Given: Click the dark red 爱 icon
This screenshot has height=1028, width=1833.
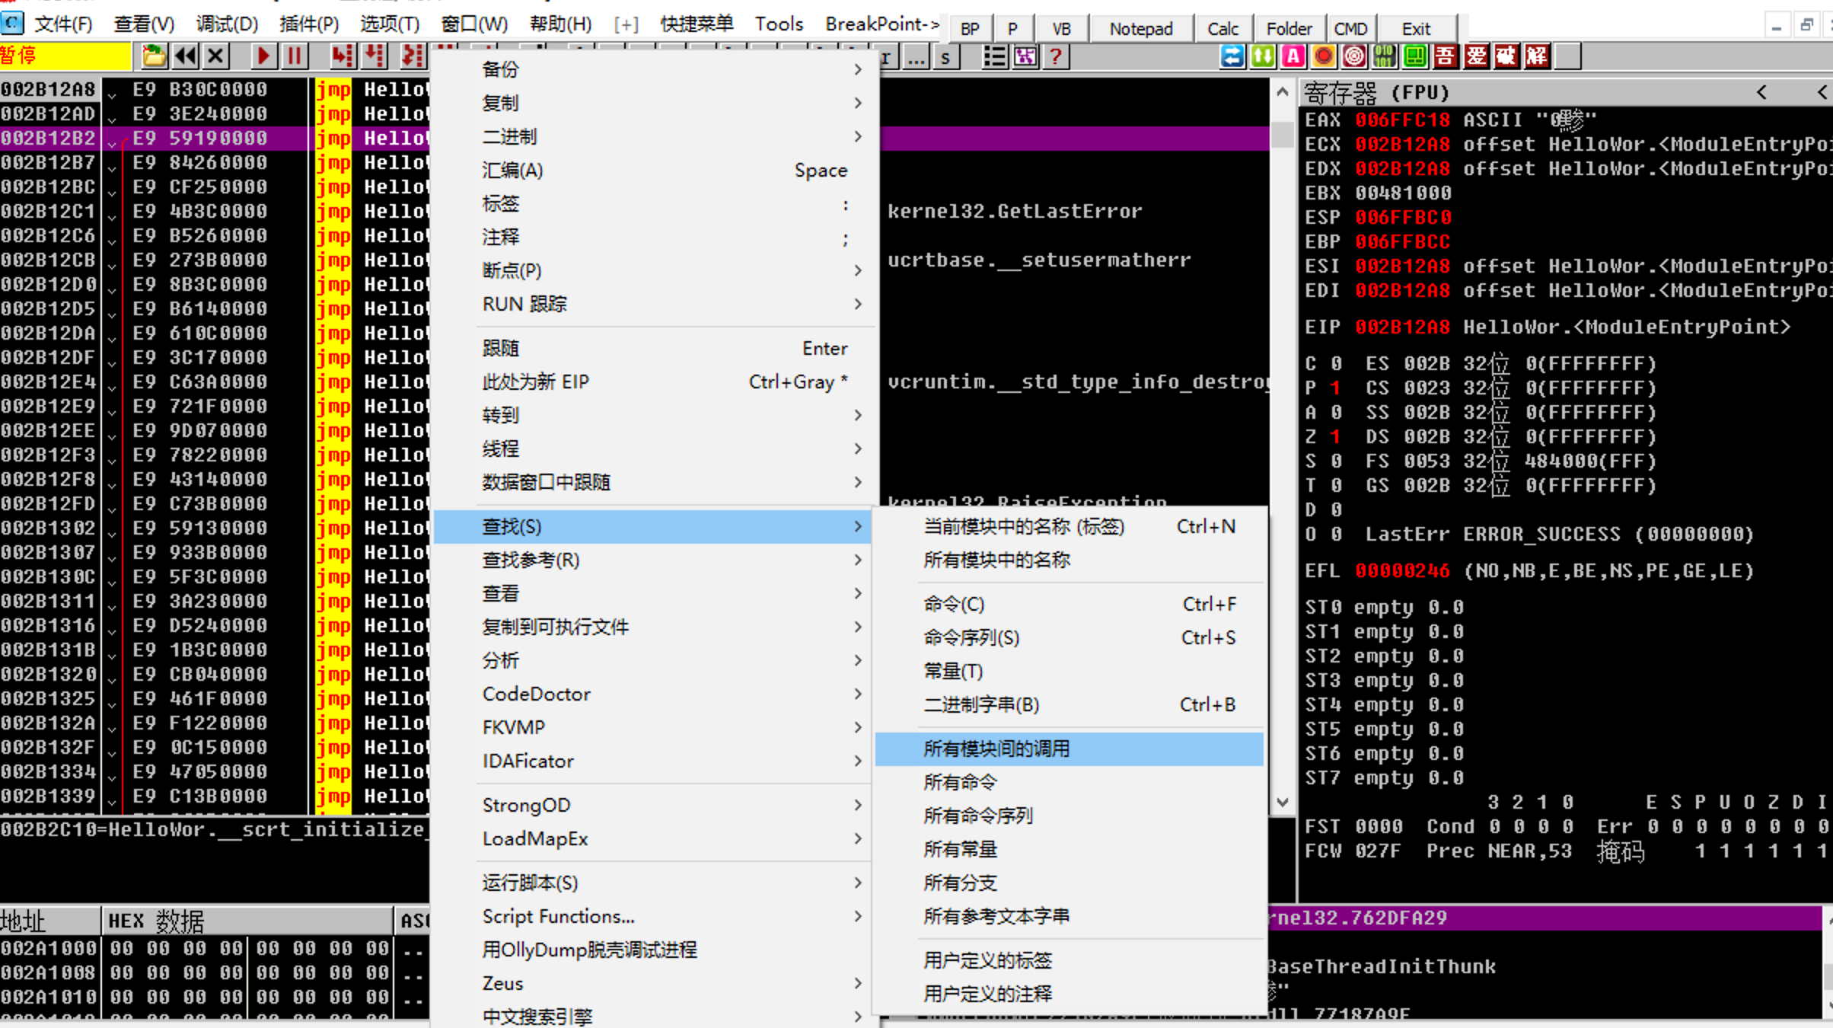Looking at the screenshot, I should coord(1476,57).
